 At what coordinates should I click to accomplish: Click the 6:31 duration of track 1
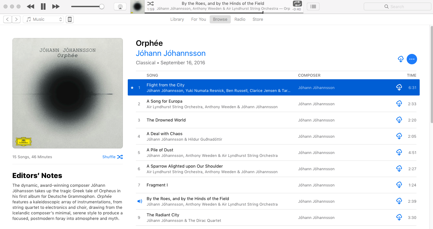click(x=412, y=88)
